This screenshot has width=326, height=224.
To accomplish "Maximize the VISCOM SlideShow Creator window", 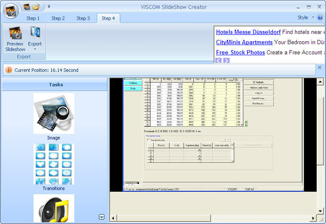I will [x=309, y=7].
